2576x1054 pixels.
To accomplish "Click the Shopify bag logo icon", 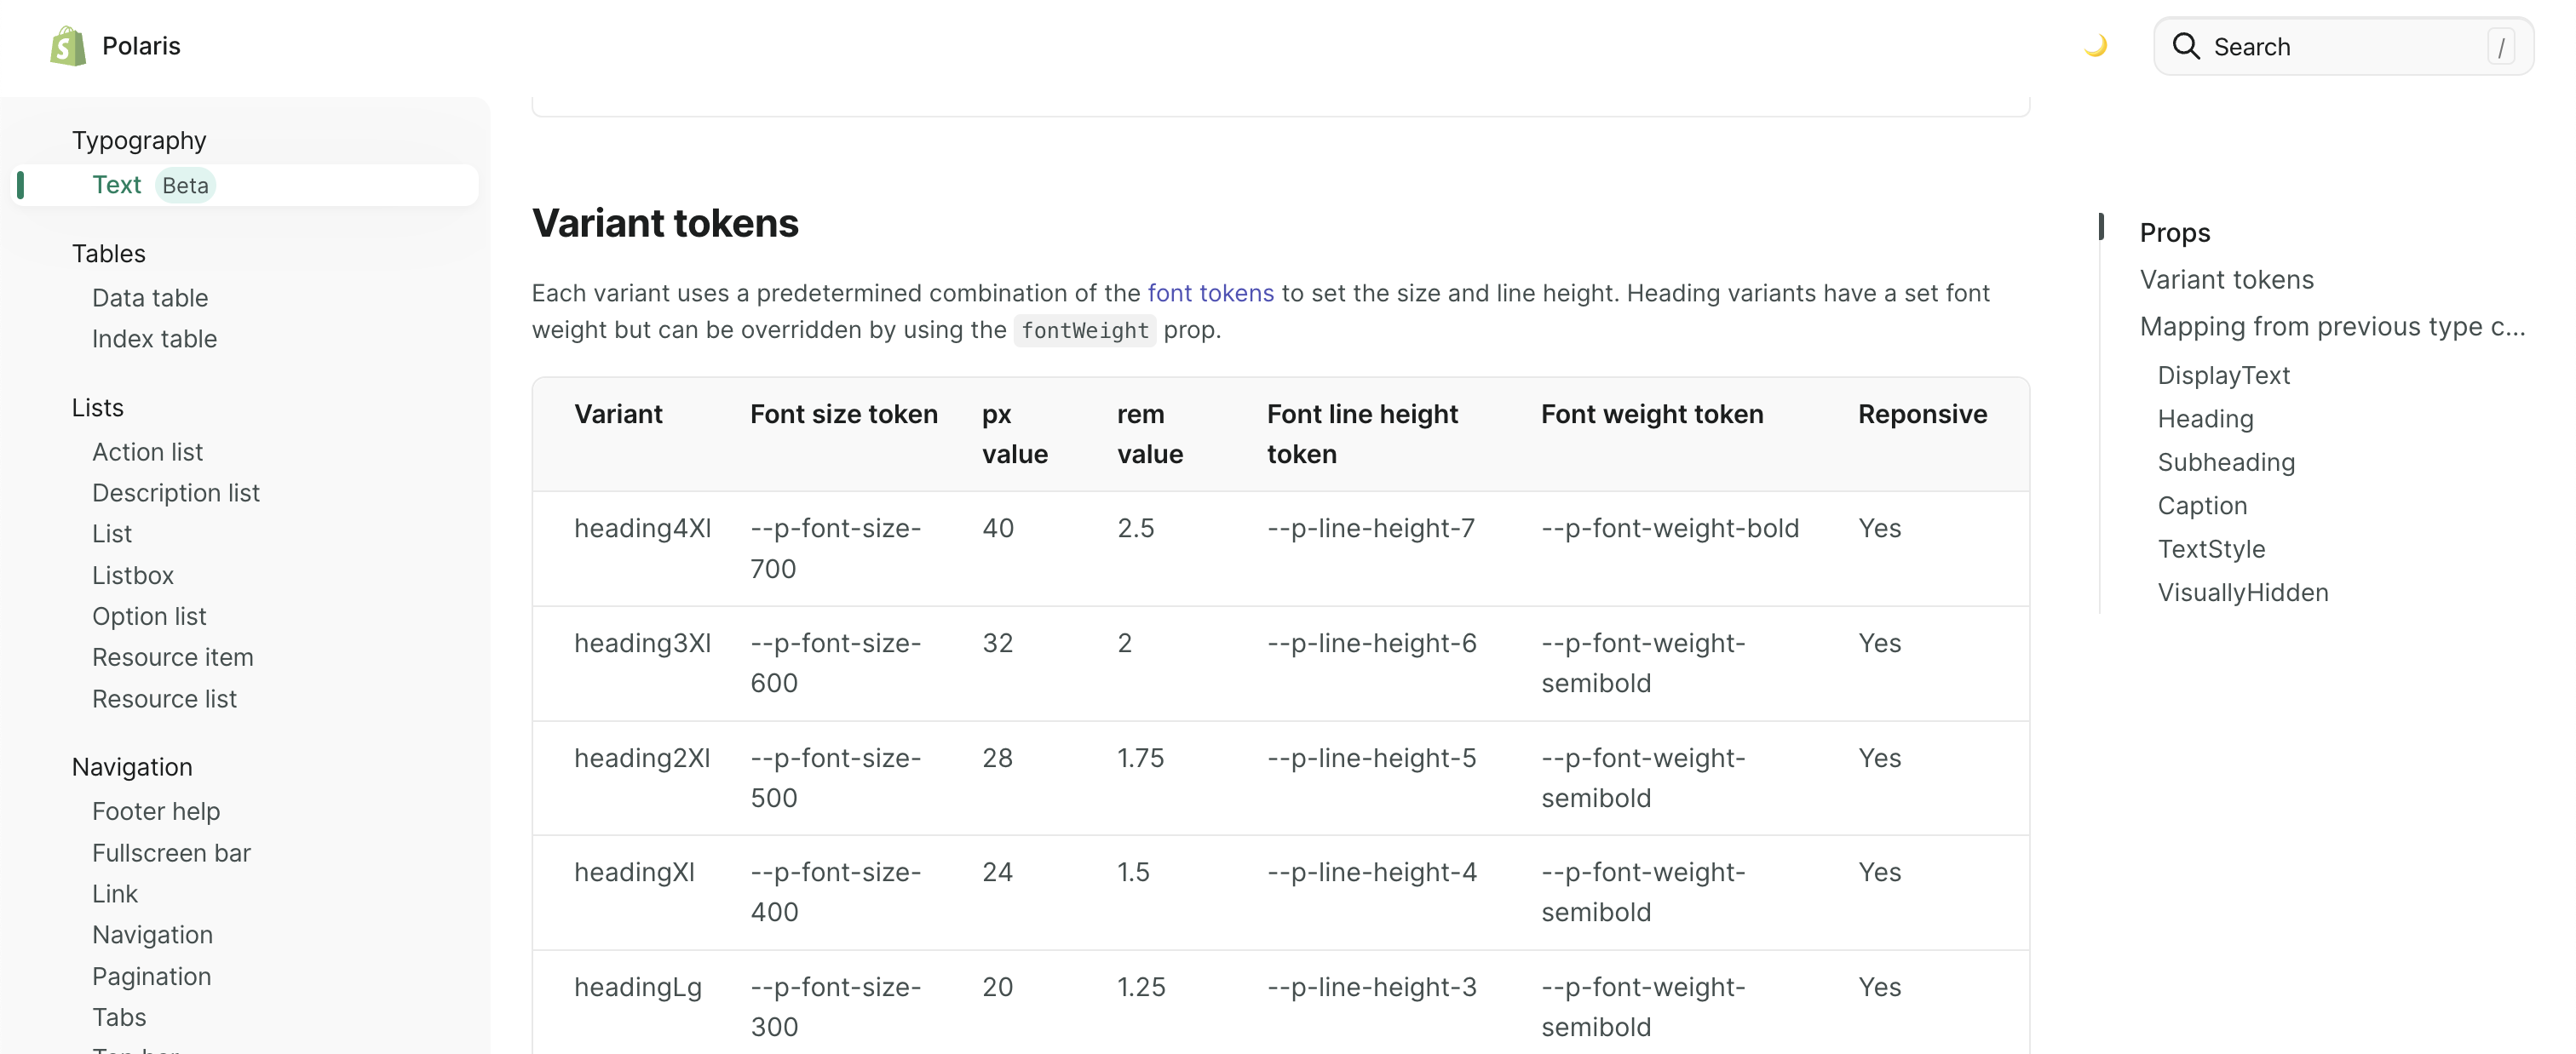I will coord(67,46).
